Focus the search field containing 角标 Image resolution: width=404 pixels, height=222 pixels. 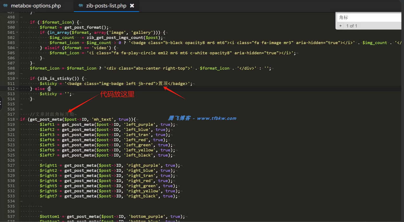point(369,17)
